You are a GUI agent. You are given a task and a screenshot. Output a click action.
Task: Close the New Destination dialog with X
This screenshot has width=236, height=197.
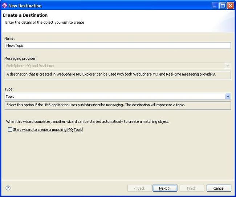pos(231,6)
